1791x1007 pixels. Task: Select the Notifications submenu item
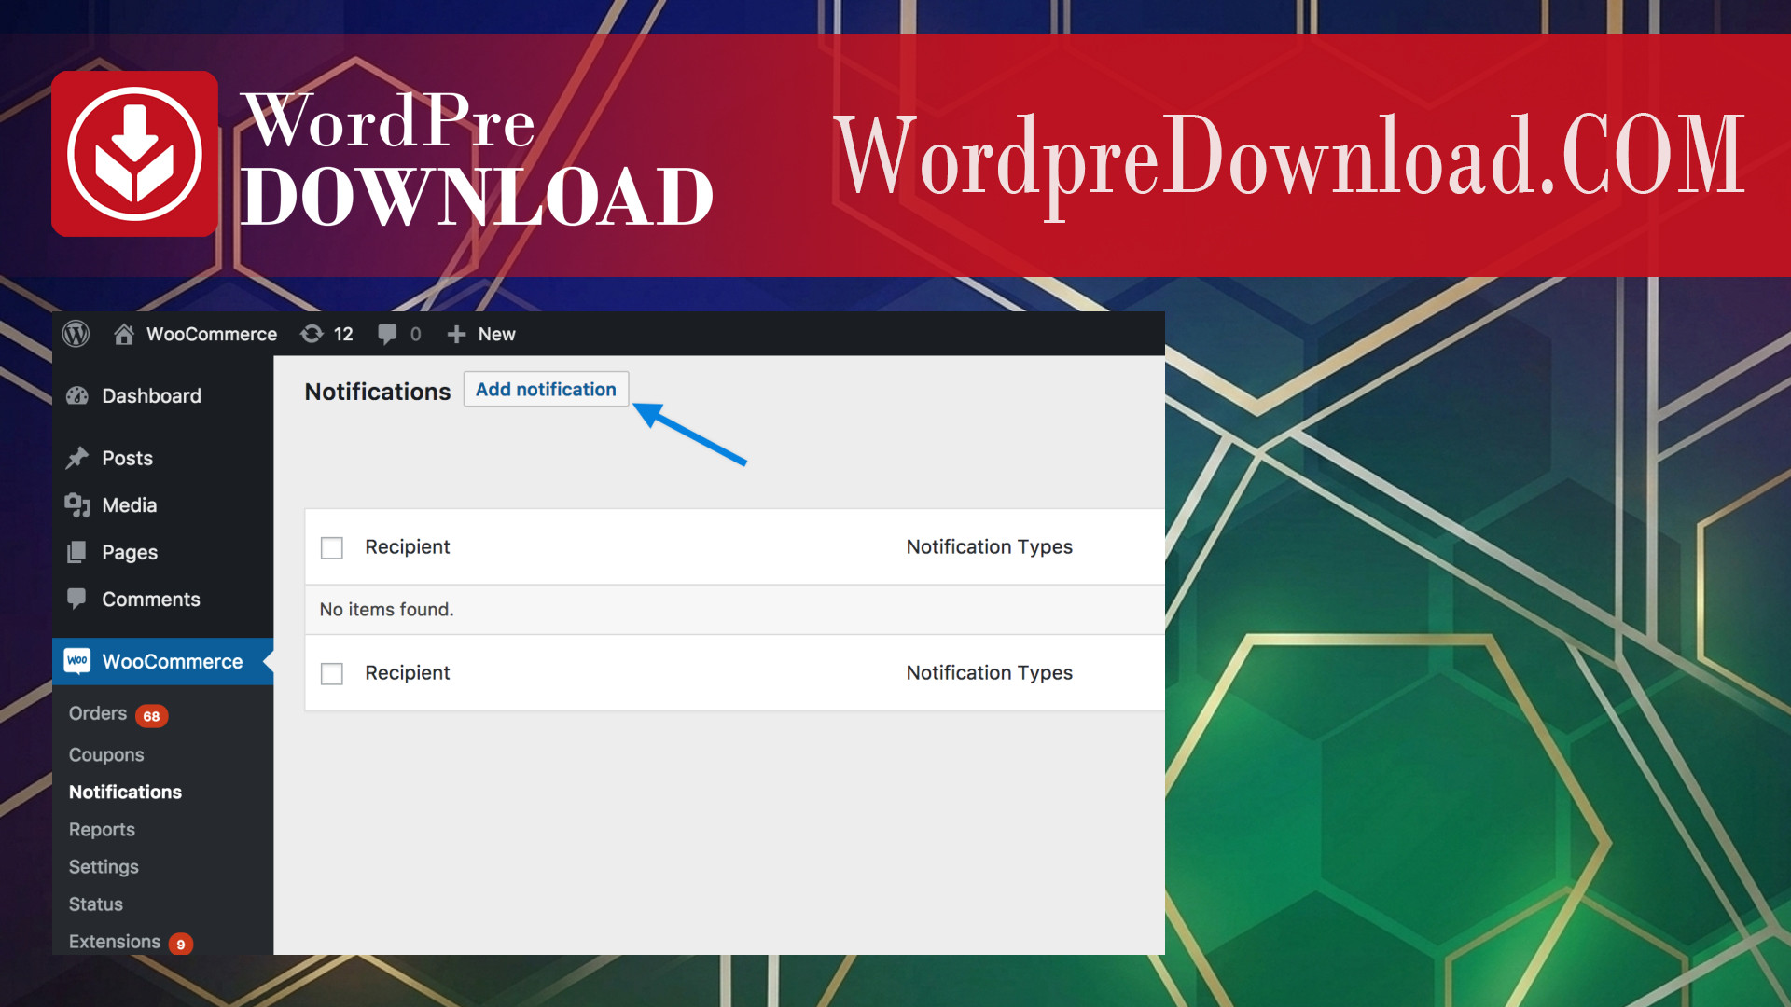pyautogui.click(x=125, y=792)
